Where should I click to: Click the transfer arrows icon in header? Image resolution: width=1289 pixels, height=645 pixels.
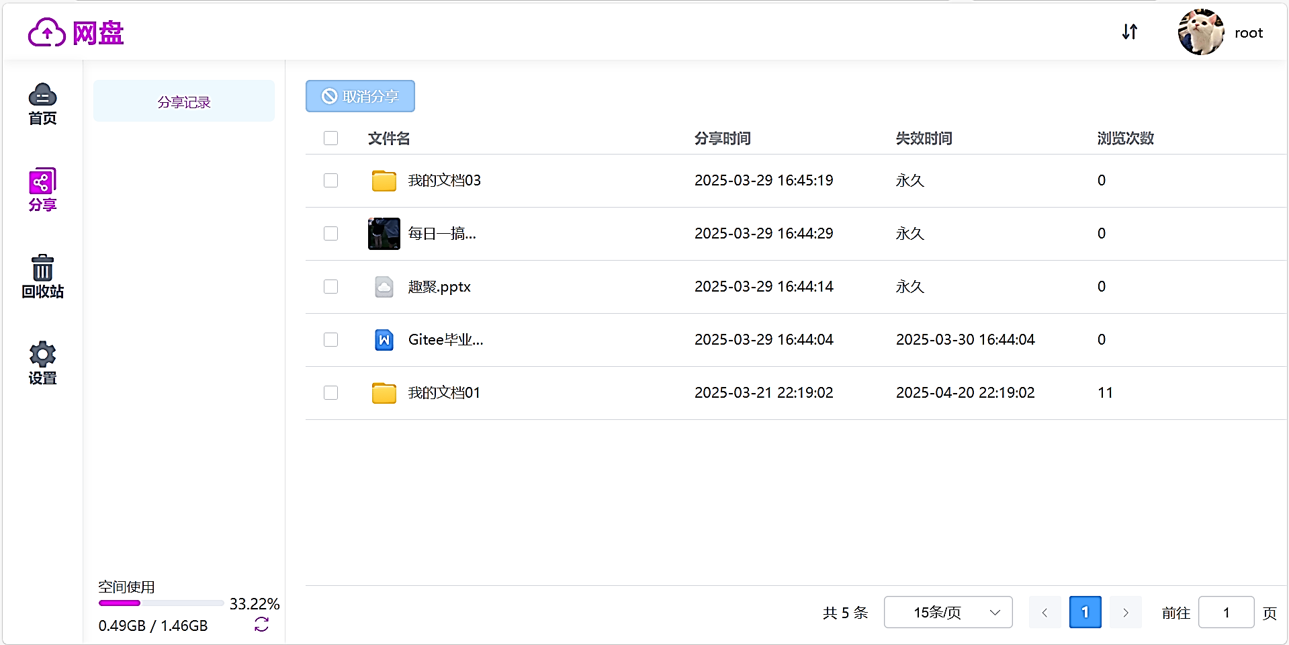click(x=1130, y=32)
